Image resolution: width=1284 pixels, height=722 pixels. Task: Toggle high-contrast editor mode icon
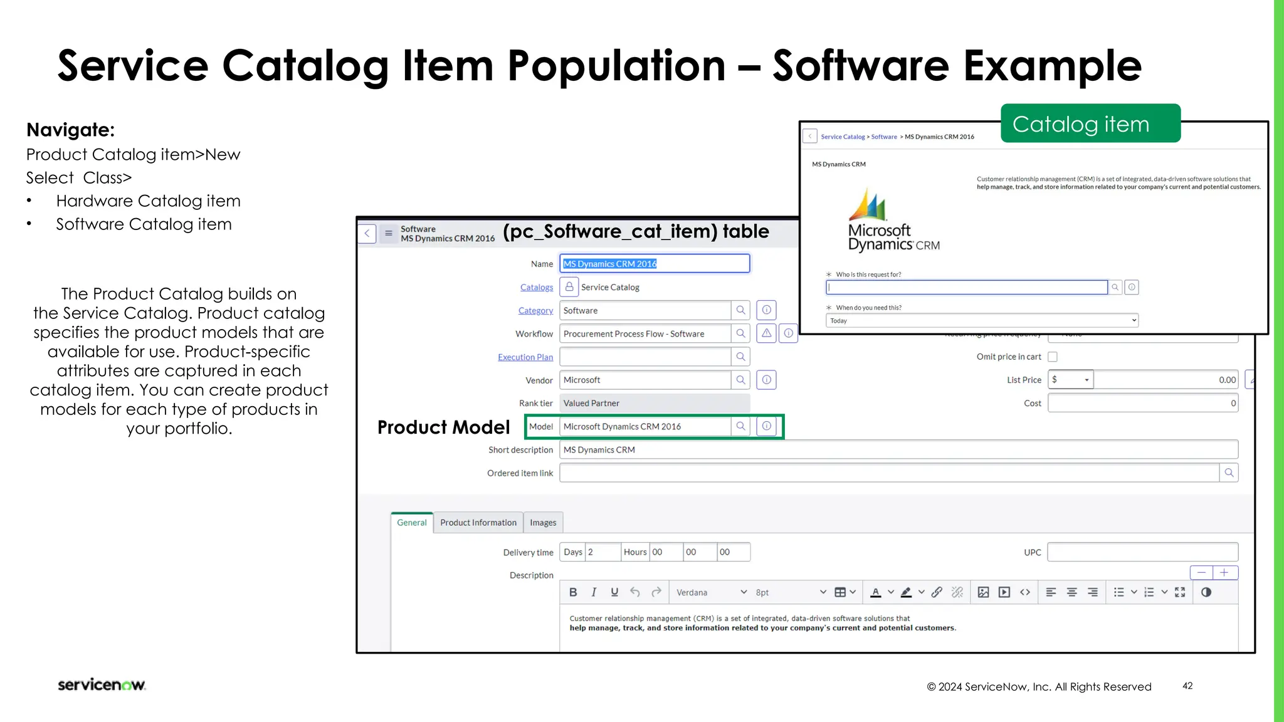click(x=1206, y=592)
